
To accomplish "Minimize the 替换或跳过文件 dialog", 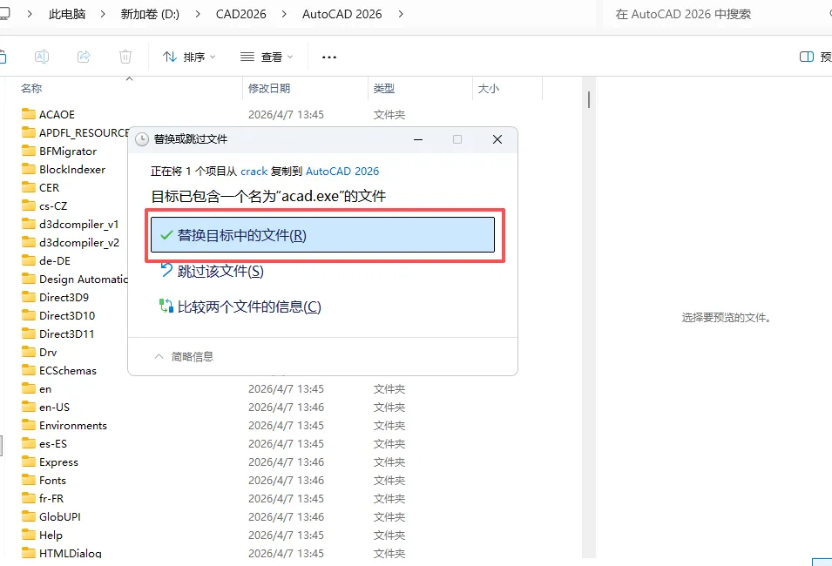I will pos(418,139).
